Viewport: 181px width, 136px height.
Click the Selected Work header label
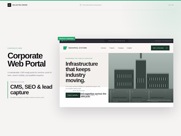pos(20,5)
